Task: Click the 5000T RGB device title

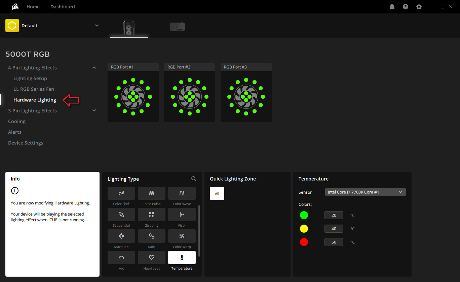Action: click(x=28, y=54)
